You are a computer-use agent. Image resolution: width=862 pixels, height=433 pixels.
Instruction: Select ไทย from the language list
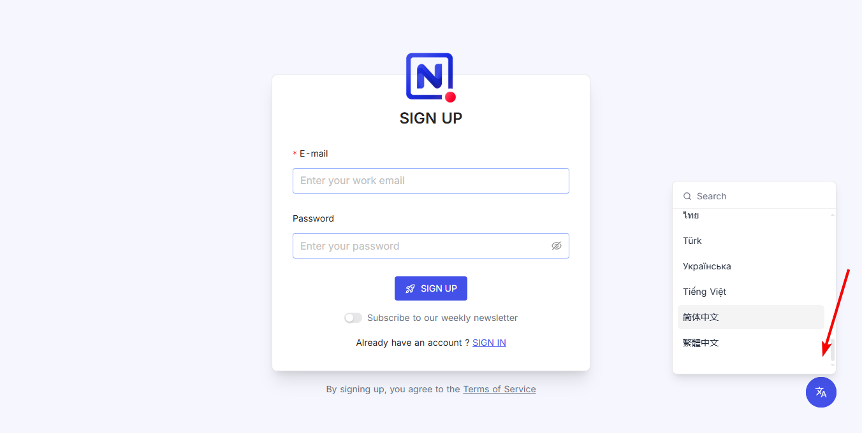point(691,216)
